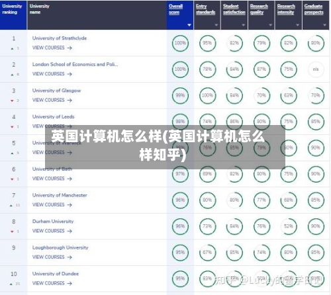
Task: Click Manchester's 77% research quality circle
Action: click(x=261, y=200)
